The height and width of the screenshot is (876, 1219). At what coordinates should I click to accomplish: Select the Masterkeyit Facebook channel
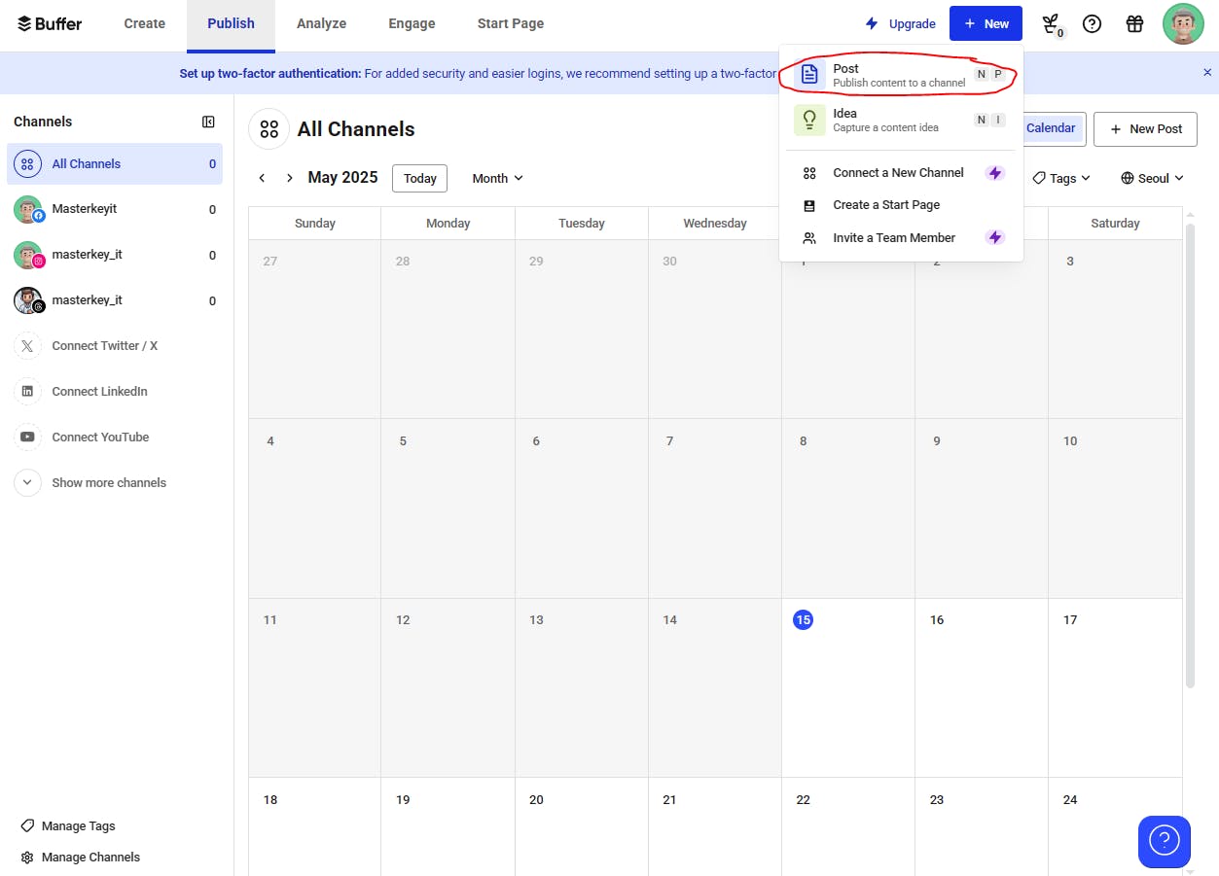click(x=115, y=209)
